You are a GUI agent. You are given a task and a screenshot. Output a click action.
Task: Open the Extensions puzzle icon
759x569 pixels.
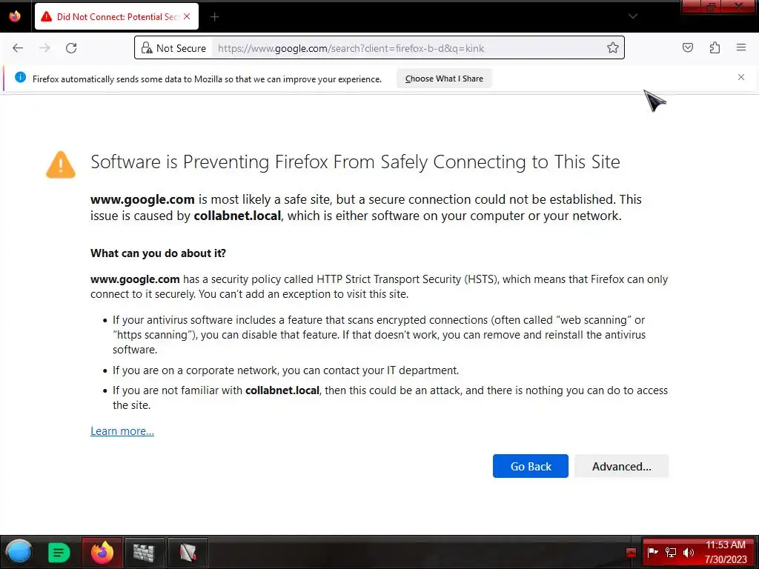[715, 47]
